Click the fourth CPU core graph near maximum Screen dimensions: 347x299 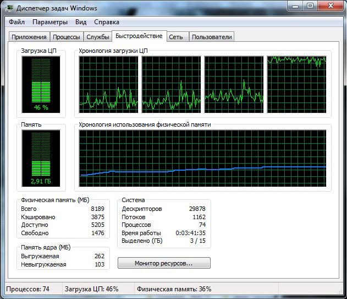297,84
